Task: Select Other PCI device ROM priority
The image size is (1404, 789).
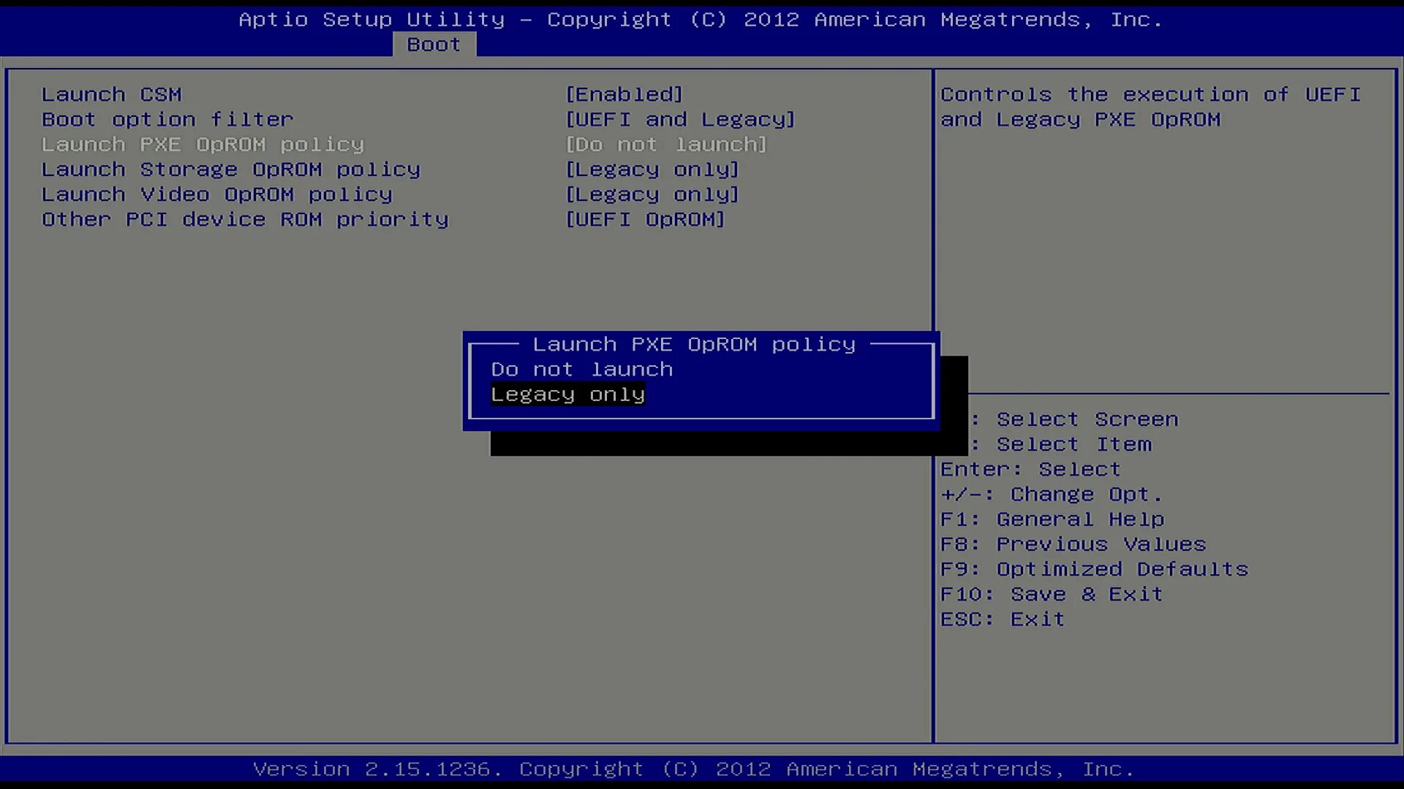Action: (245, 219)
